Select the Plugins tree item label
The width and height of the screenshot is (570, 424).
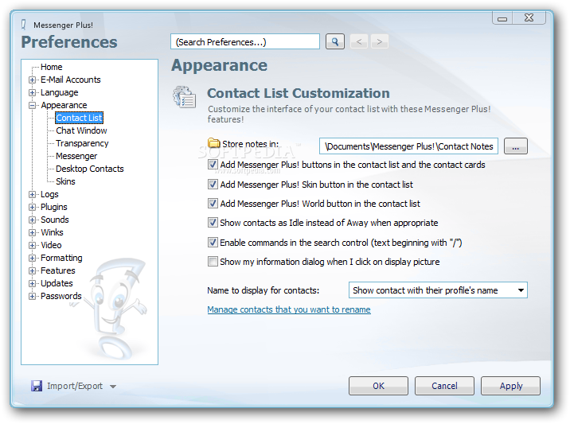tap(54, 207)
